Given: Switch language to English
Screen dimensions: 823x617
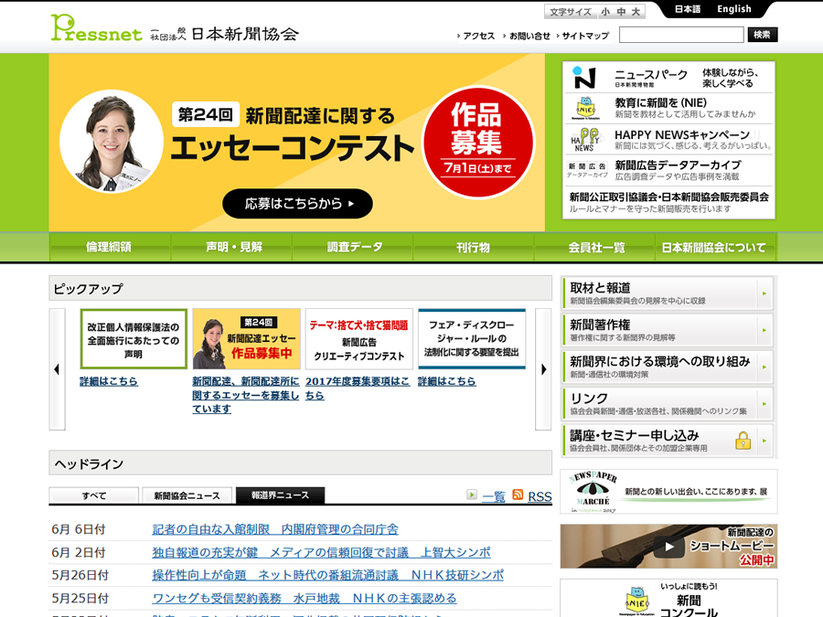Looking at the screenshot, I should pos(733,9).
